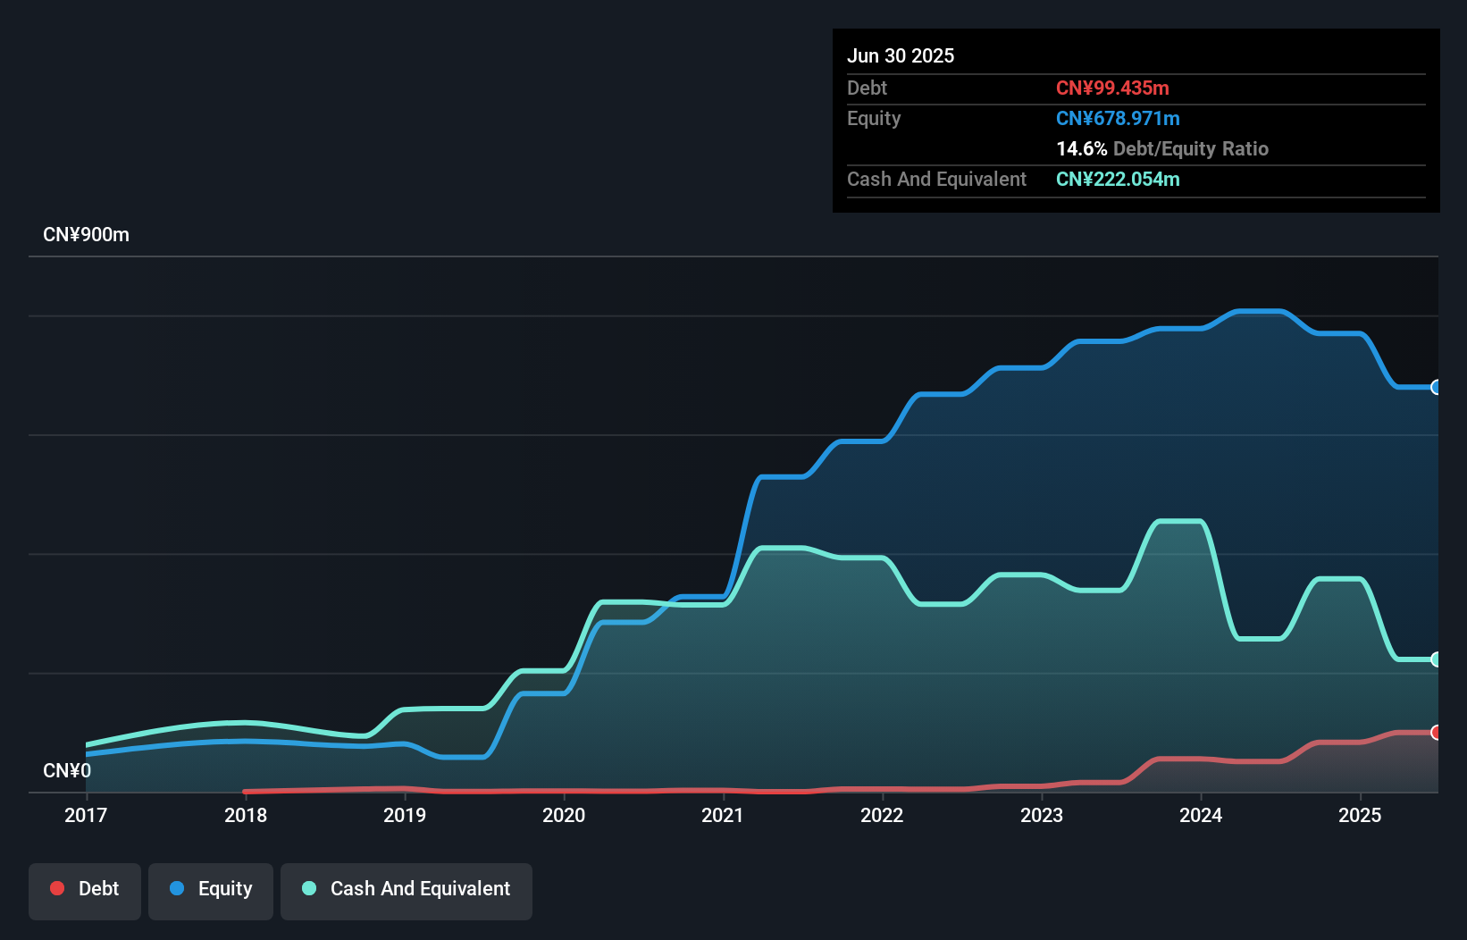Click the teal Cash endpoint marker
Image resolution: width=1467 pixels, height=940 pixels.
[x=1435, y=659]
